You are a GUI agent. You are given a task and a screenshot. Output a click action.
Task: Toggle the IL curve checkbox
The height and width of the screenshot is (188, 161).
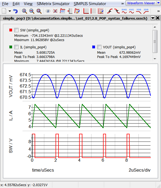tap(16, 47)
